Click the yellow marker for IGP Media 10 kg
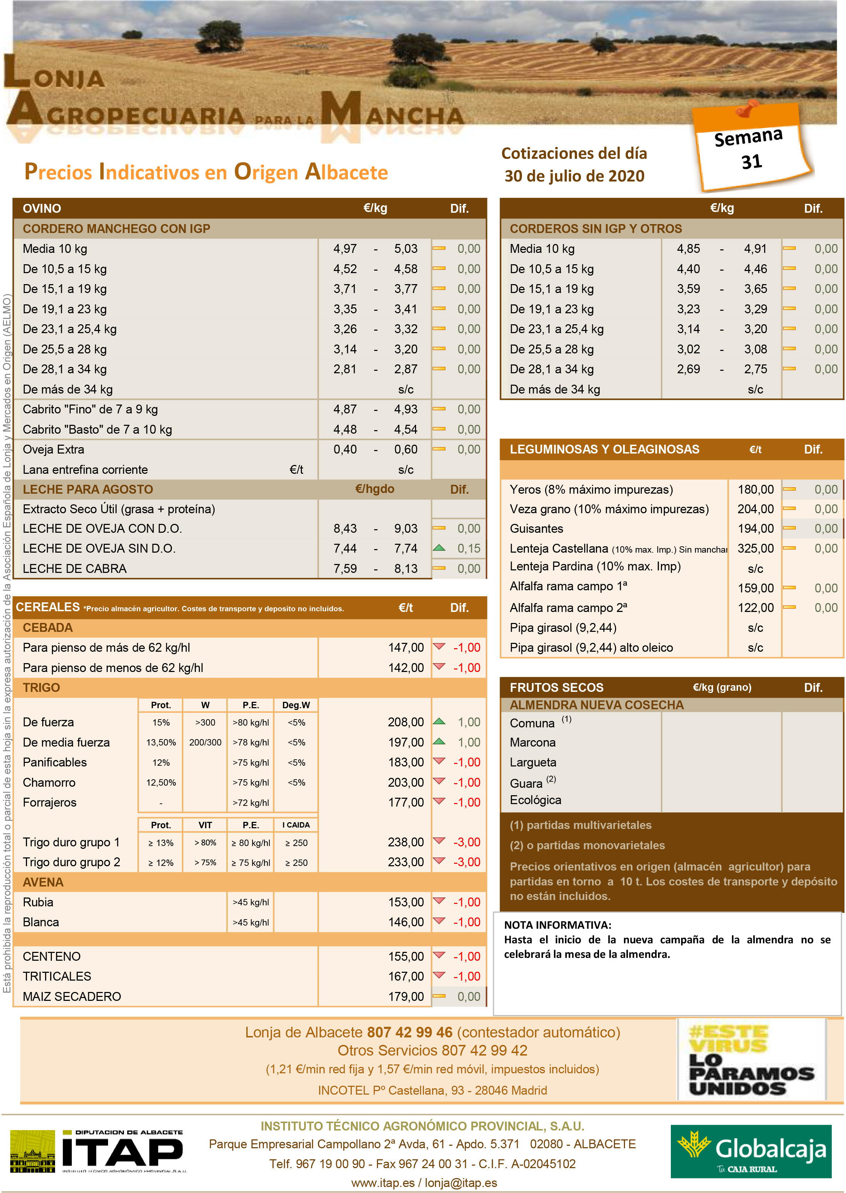Screen dimensions: 846x1193 439,248
